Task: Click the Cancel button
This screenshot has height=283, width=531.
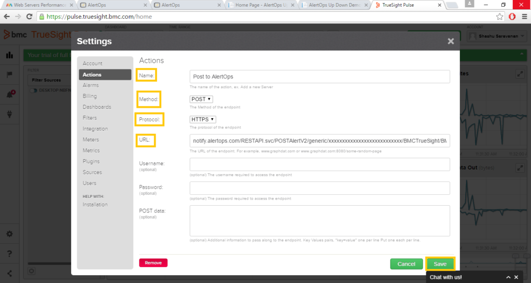Action: click(407, 264)
